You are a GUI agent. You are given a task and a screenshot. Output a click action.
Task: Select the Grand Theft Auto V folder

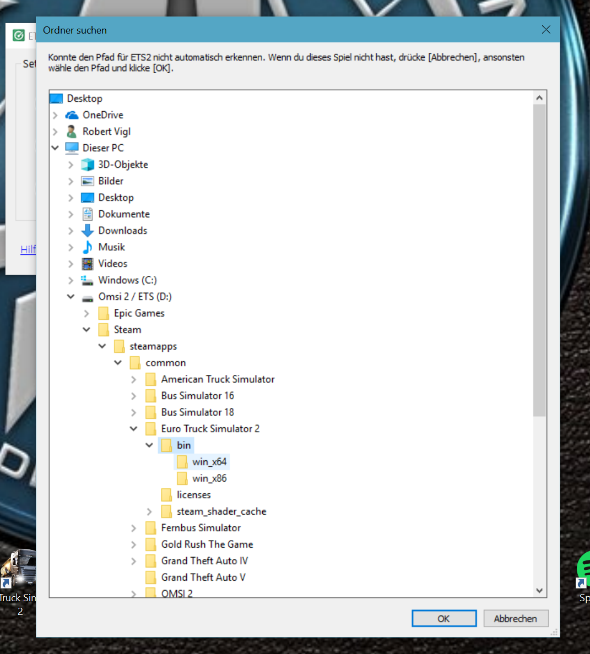click(x=203, y=577)
